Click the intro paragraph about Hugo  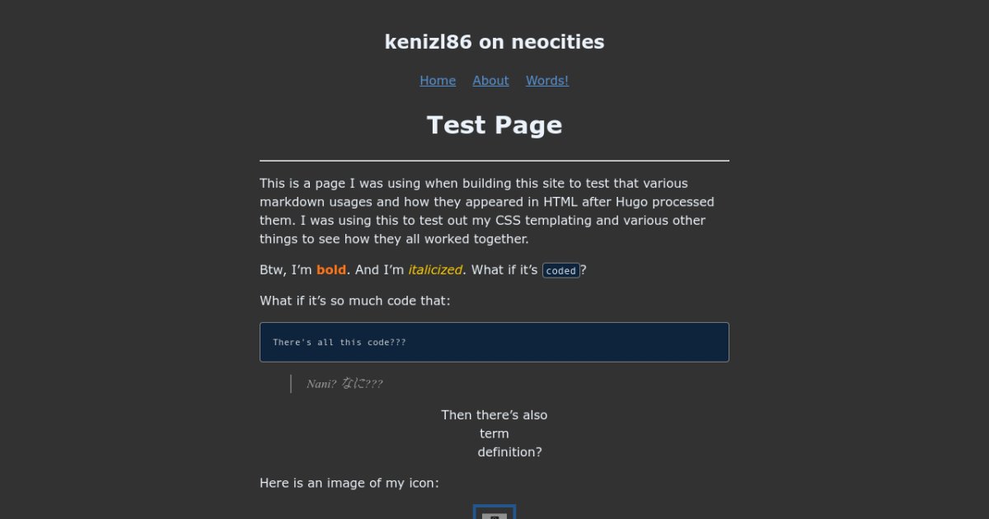pos(486,211)
